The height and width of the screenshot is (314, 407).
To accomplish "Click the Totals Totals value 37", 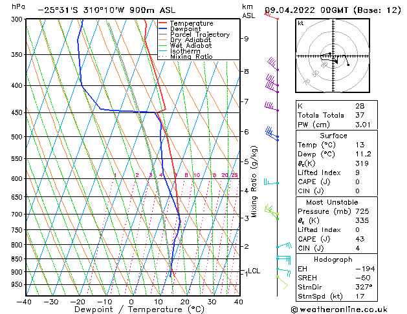I will pos(360,115).
